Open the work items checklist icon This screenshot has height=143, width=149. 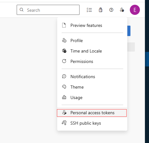pos(89,10)
